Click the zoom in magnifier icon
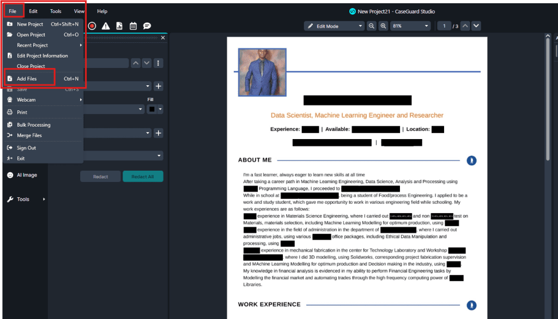Viewport: 558px width, 319px height. 384,26
